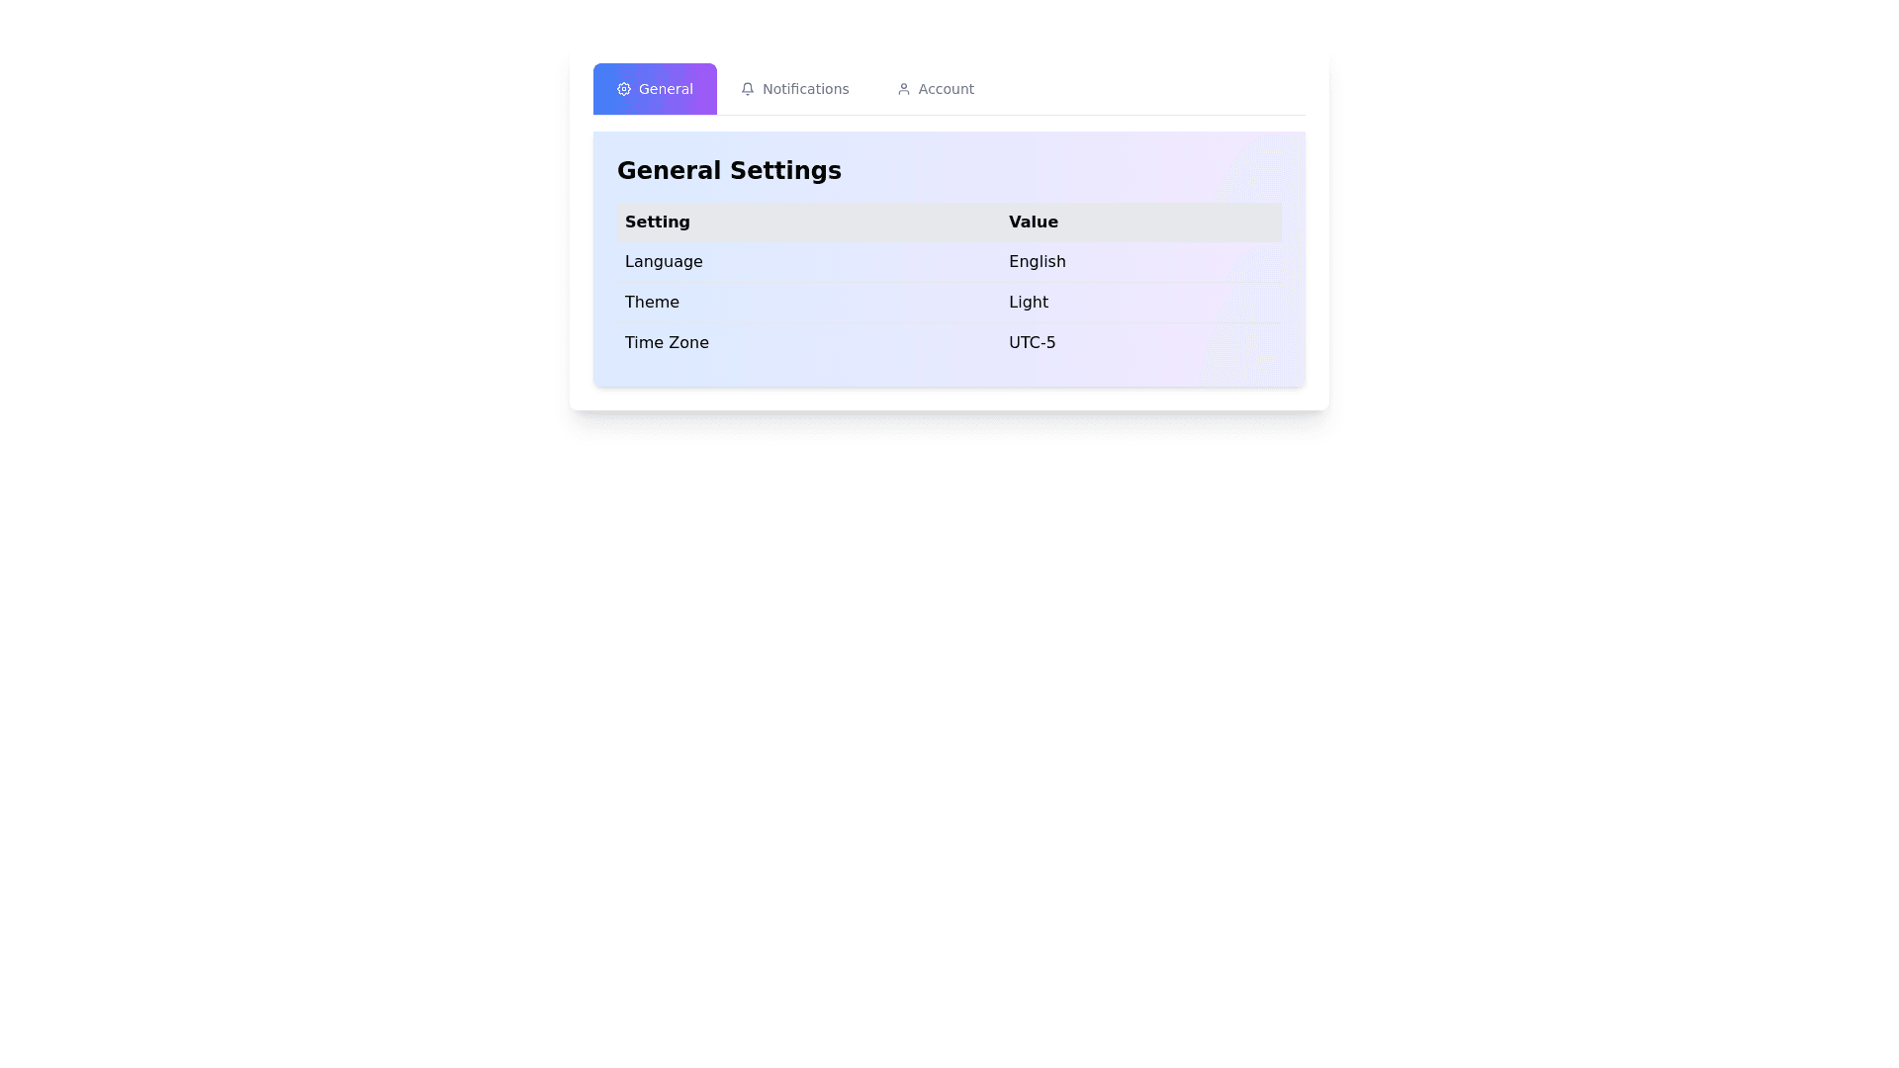The height and width of the screenshot is (1068, 1899).
Task: Select the Time Zone setting name
Action: point(667,343)
